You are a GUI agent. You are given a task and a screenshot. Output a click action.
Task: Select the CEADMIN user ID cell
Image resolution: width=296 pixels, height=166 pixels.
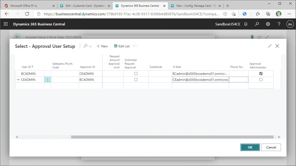(30, 80)
